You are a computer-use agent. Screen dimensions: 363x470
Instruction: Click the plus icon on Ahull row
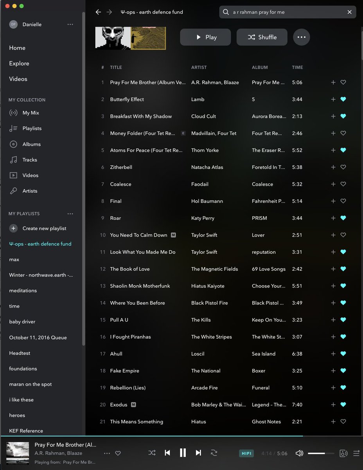[333, 354]
